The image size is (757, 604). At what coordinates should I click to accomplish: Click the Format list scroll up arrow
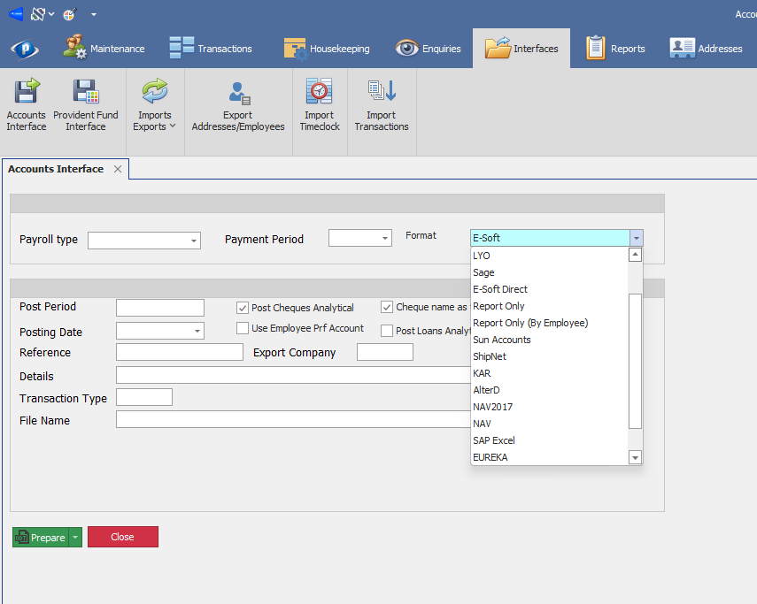pos(636,255)
